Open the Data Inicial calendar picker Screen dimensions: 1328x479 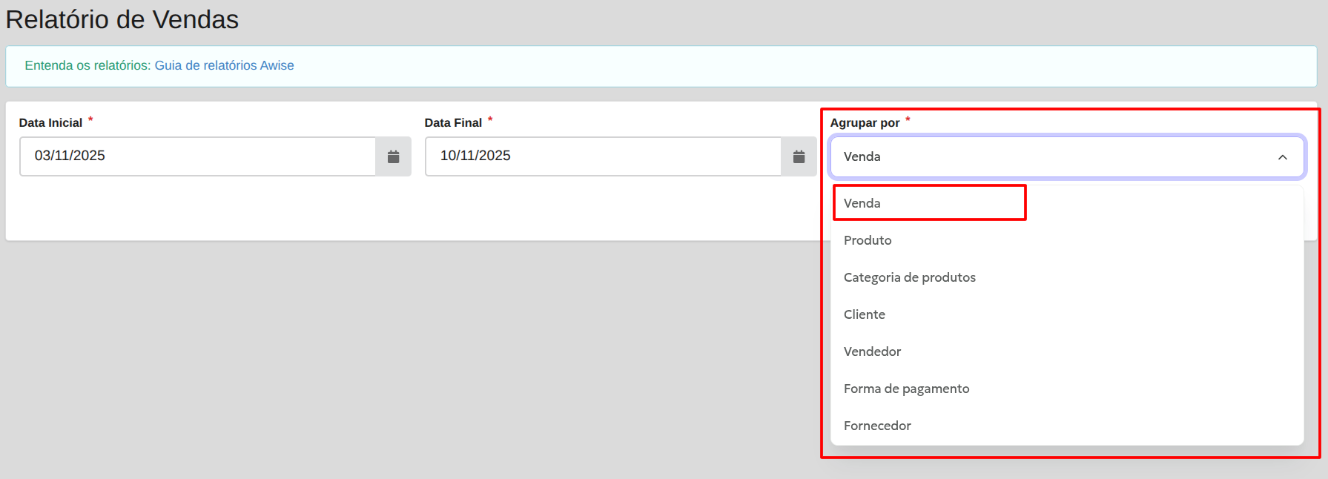393,156
